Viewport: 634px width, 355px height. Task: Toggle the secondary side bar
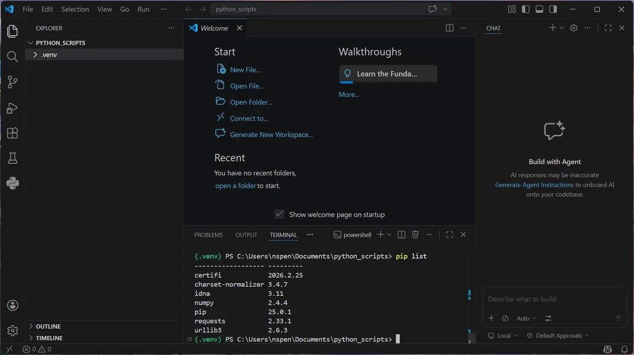pyautogui.click(x=553, y=9)
